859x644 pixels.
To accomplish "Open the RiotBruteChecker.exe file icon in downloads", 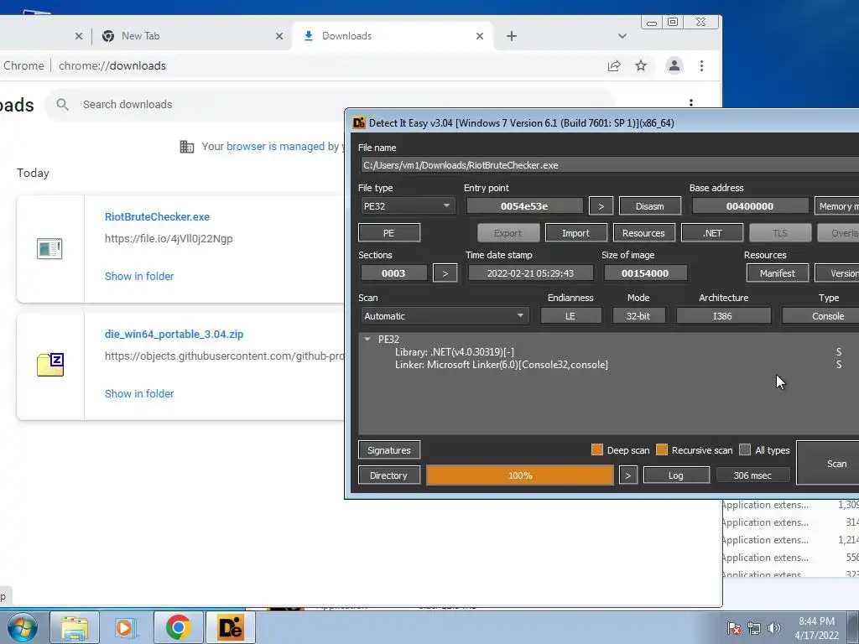I will point(49,248).
